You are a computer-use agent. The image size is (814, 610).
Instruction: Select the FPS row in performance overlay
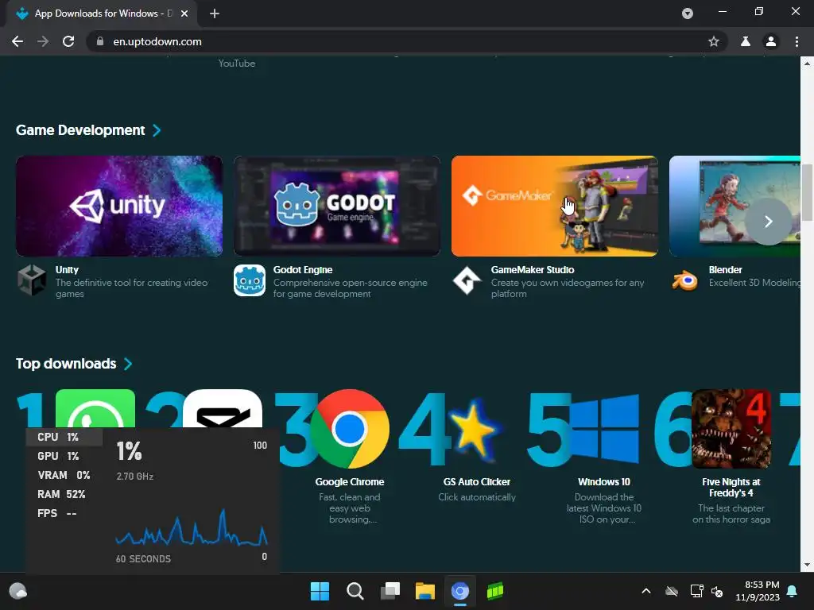tap(64, 513)
